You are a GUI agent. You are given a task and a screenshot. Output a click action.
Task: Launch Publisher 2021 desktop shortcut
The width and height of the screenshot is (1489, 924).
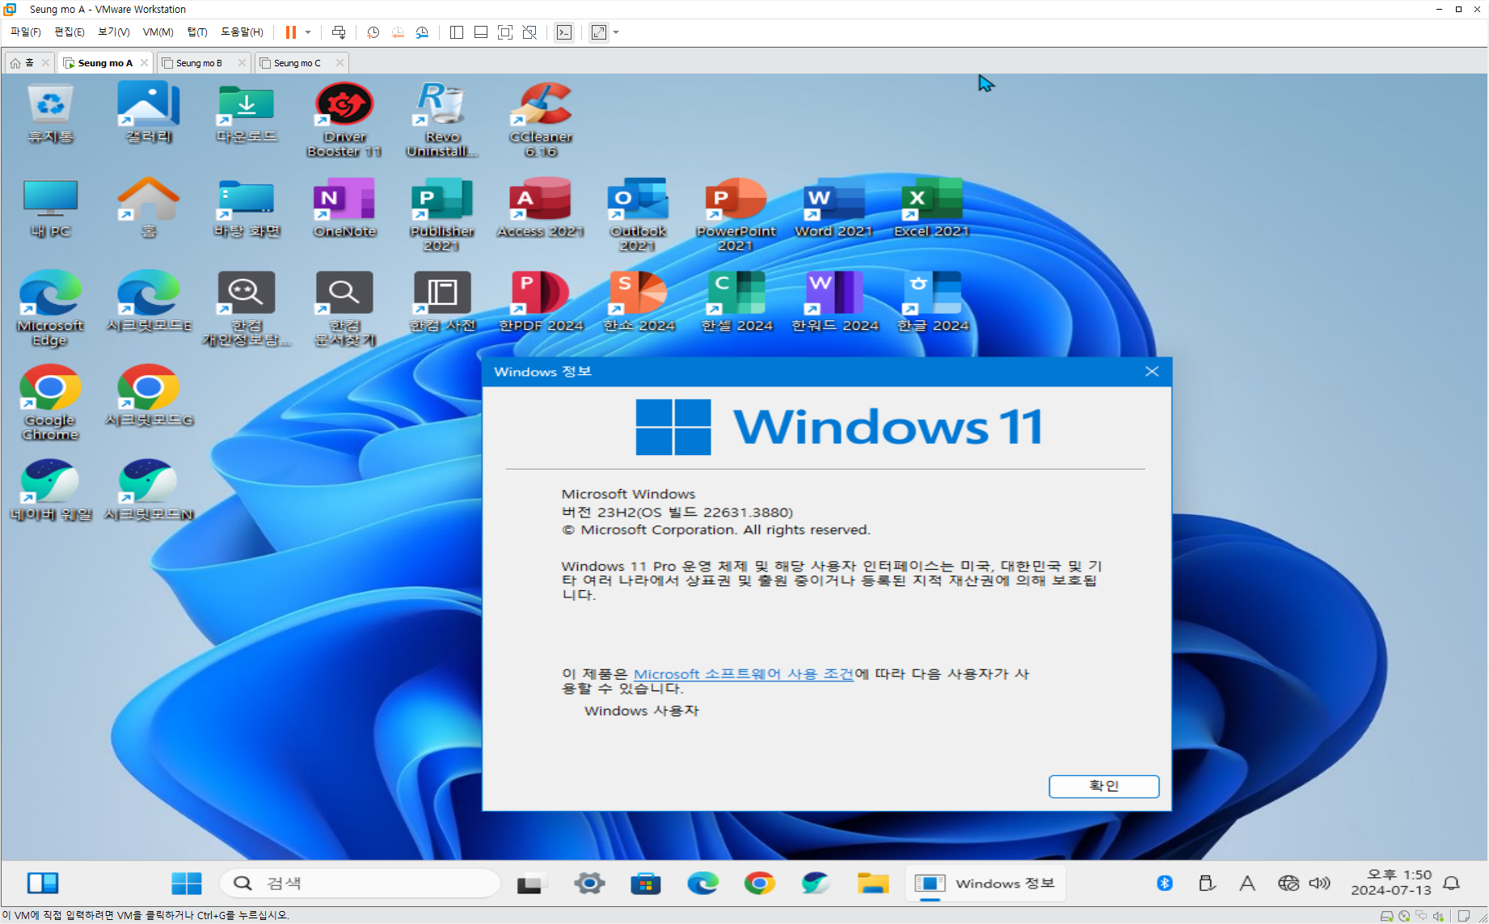(x=442, y=214)
